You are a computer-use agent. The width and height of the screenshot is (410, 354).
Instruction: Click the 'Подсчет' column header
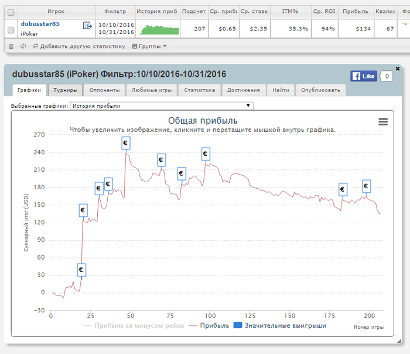click(x=194, y=12)
